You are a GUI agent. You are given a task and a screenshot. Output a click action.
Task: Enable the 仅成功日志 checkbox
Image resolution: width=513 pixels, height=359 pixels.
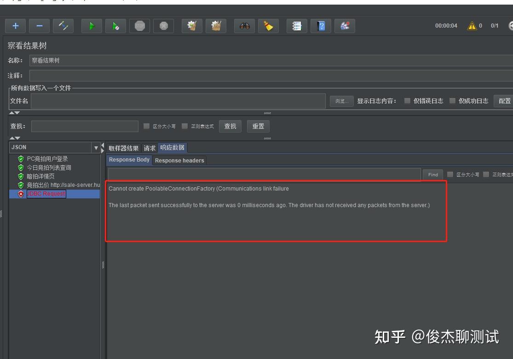(x=452, y=101)
